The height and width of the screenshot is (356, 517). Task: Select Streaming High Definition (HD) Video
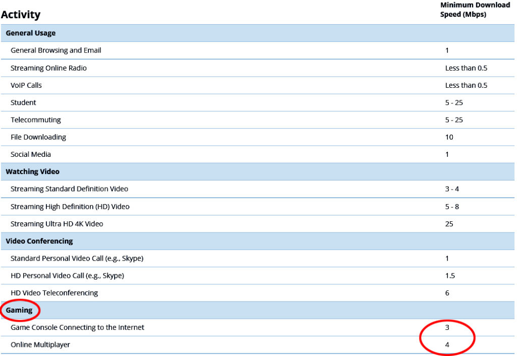click(70, 207)
